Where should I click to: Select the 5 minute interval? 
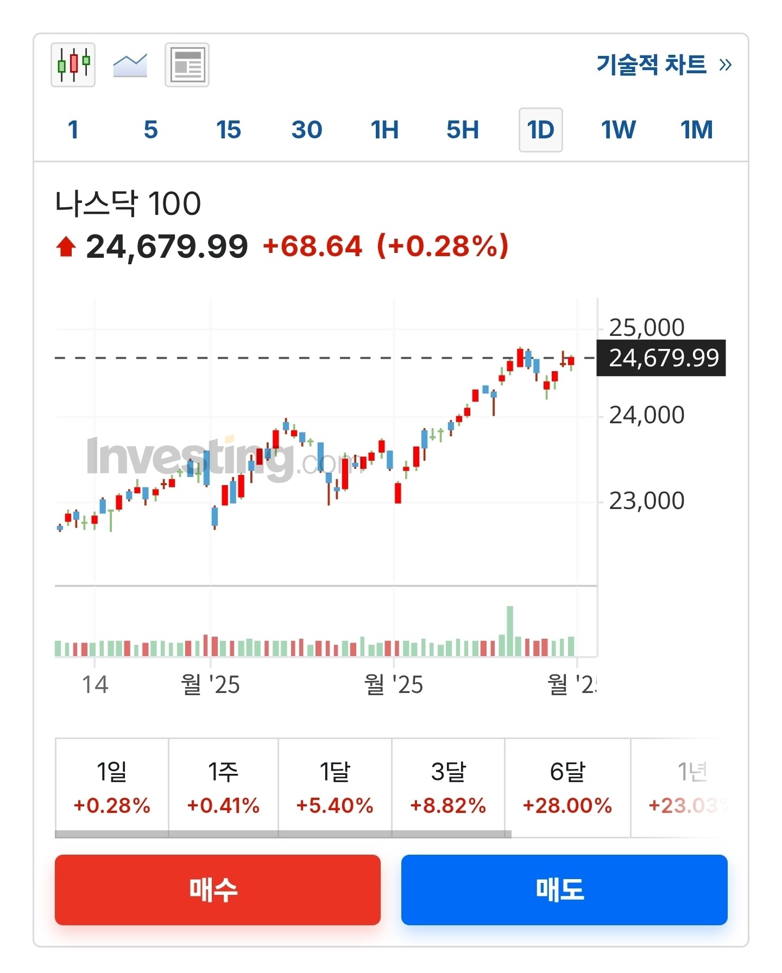pos(150,130)
